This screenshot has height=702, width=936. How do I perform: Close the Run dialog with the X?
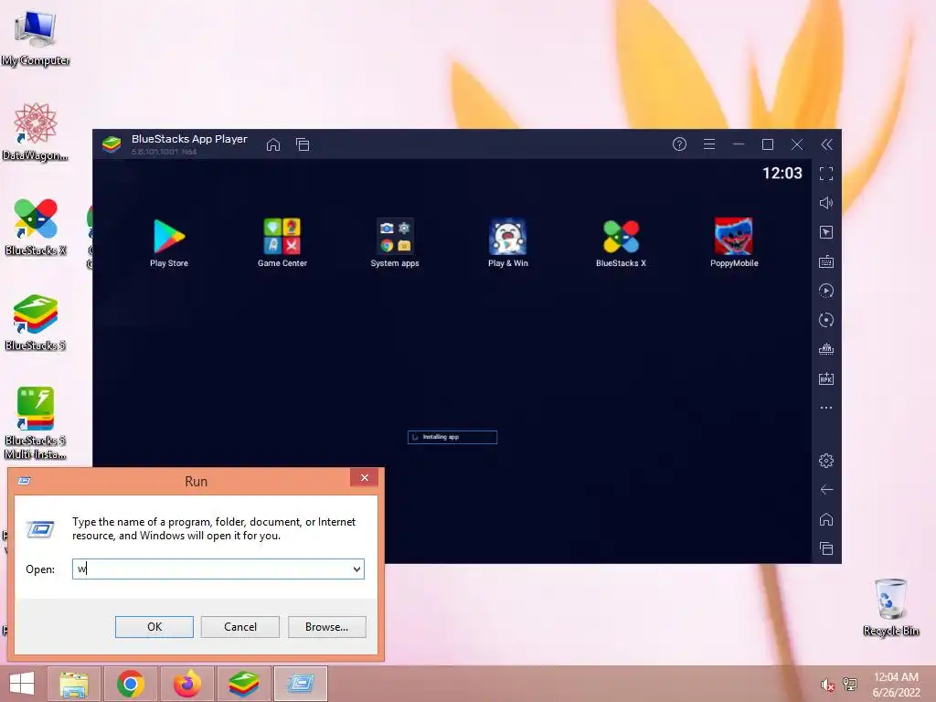(x=364, y=477)
